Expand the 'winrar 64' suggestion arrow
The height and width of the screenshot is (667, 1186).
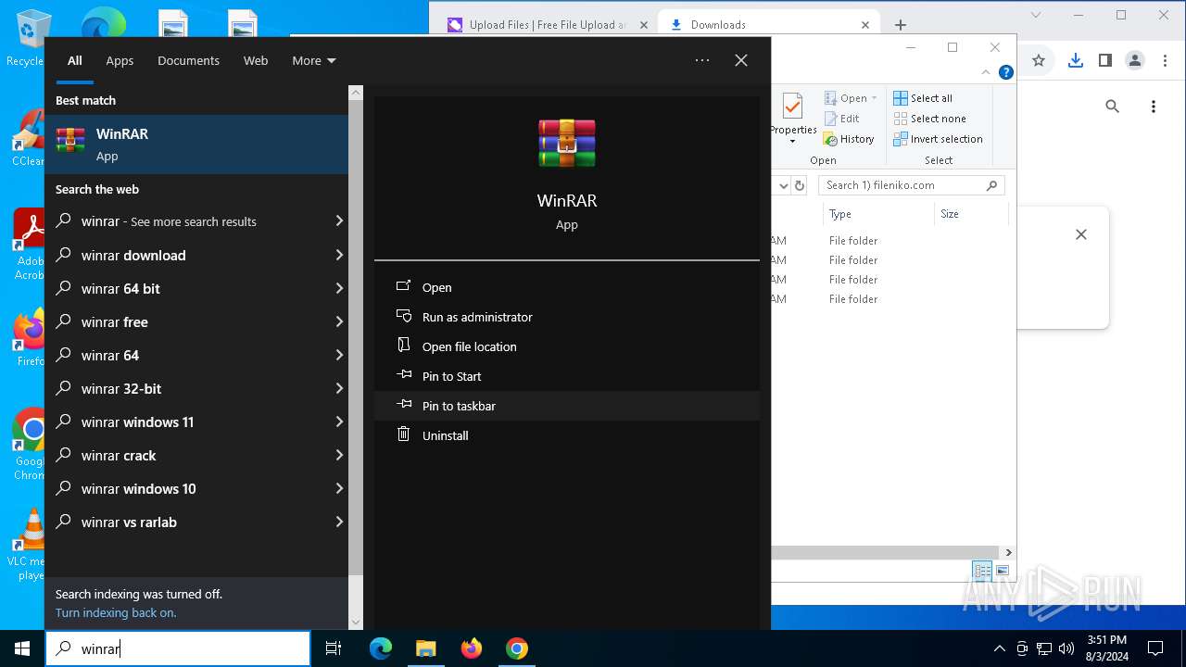click(339, 355)
